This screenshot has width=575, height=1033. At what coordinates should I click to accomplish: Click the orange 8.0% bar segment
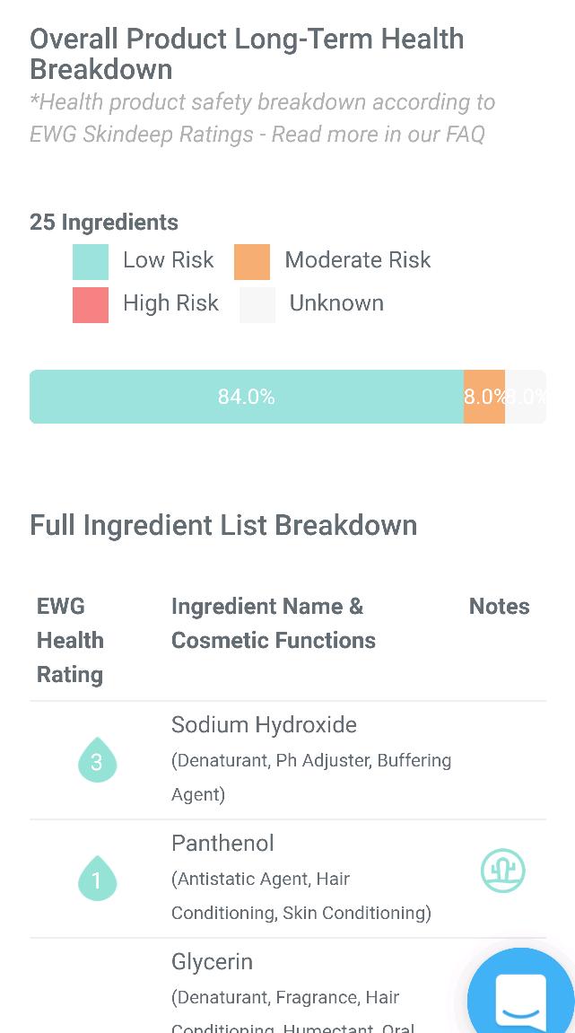pyautogui.click(x=484, y=397)
